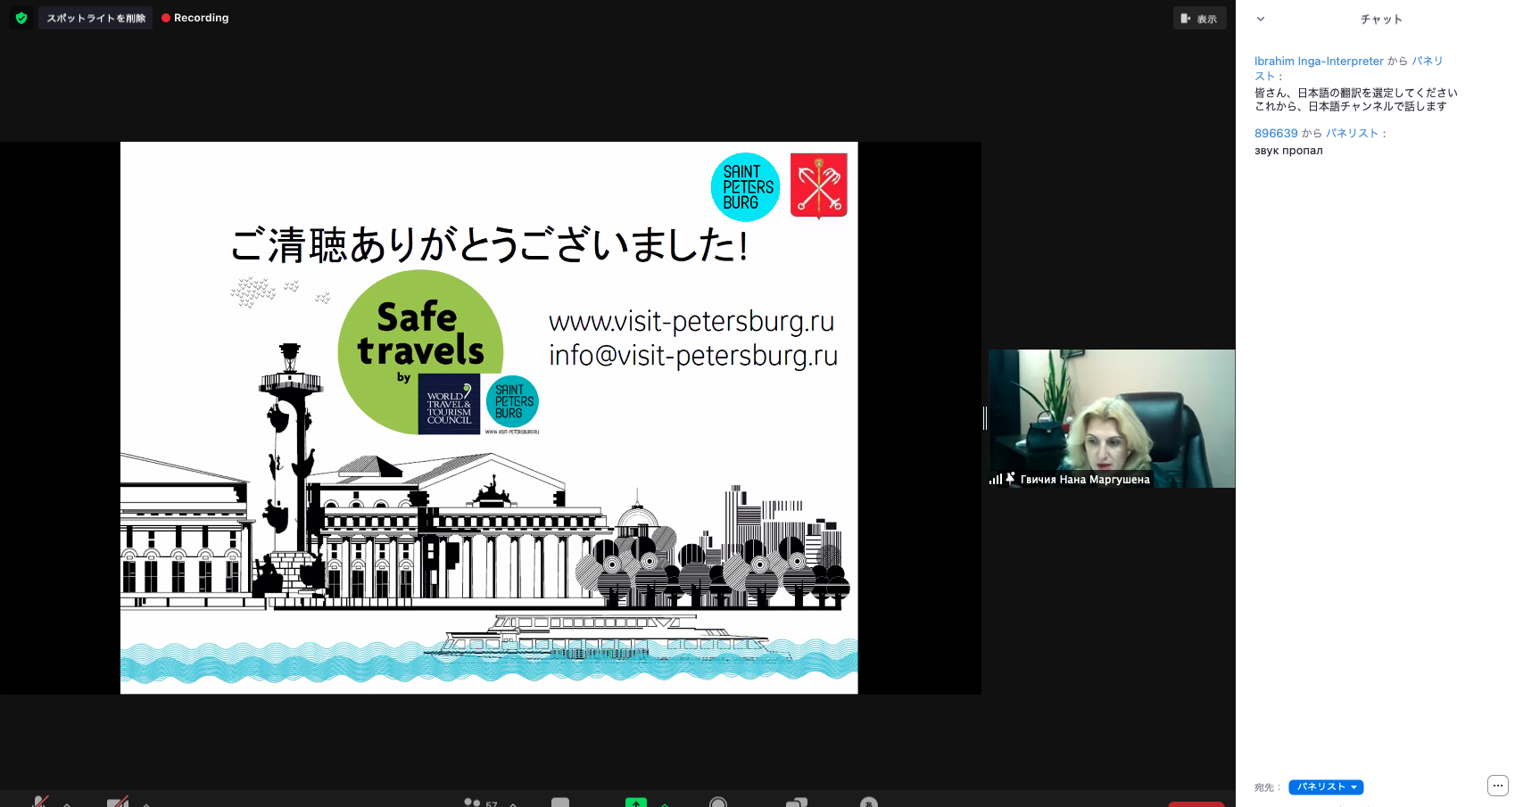
Task: Click sender name Ibrahim Inga-Interpreter in chat
Action: [1319, 62]
